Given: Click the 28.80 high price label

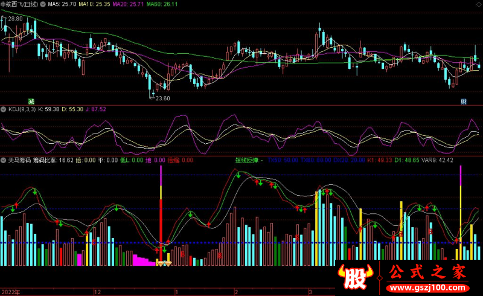Looking at the screenshot, I should [14, 19].
